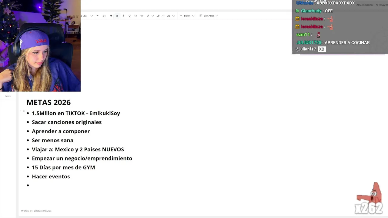Click the line 'Sacar canciones originales'
The image size is (388, 218).
[x=67, y=122]
